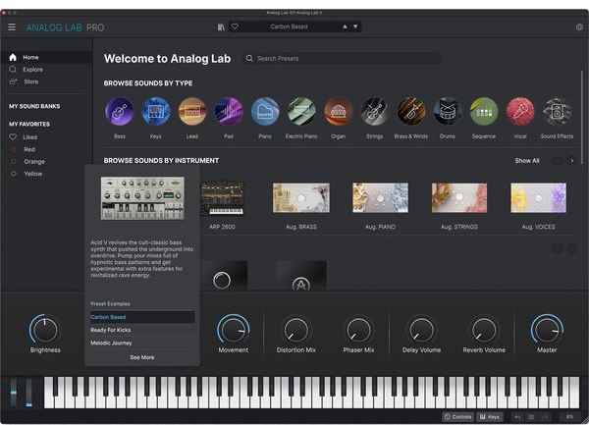Browse Brass & Winds sounds icon
The width and height of the screenshot is (589, 425).
click(411, 111)
